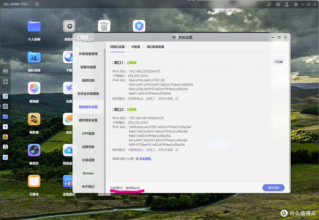Open the transfer list arrows icon

(x=269, y=4)
